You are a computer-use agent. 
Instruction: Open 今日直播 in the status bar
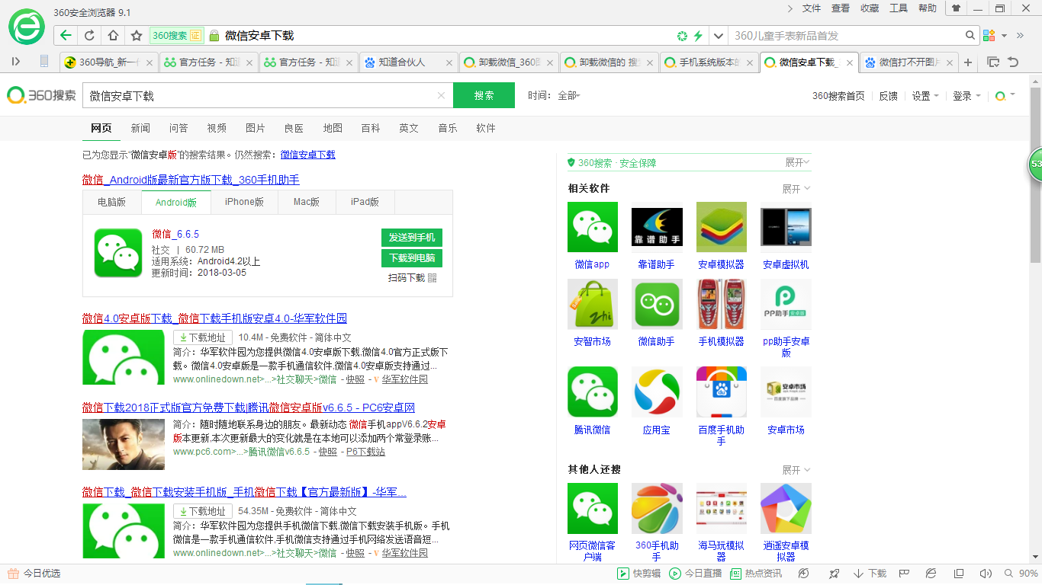[x=696, y=574]
